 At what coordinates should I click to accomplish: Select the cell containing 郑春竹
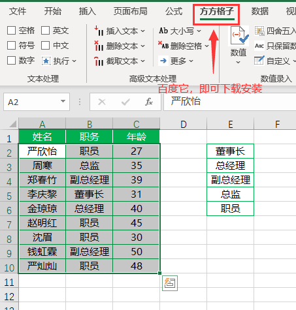(x=42, y=180)
